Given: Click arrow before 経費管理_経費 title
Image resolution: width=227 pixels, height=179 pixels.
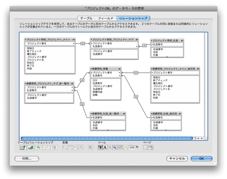Looking at the screenshot, I should pyautogui.click(x=91, y=69).
